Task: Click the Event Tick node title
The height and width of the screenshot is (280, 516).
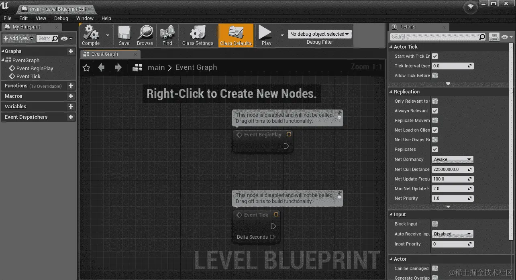Action: (256, 215)
